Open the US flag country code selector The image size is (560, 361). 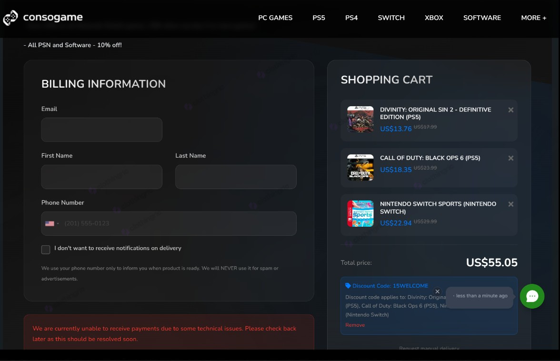point(52,223)
